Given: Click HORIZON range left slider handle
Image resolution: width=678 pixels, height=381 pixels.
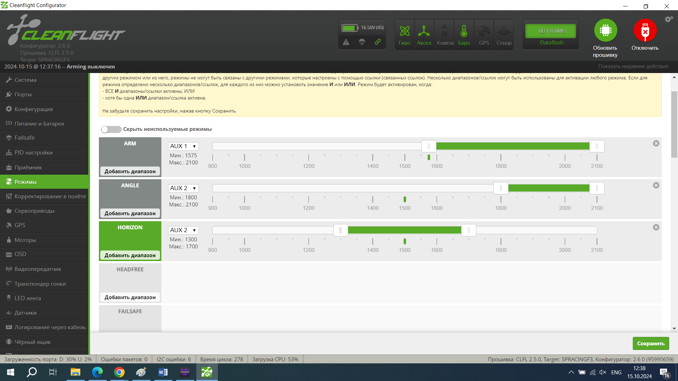Looking at the screenshot, I should tap(340, 230).
